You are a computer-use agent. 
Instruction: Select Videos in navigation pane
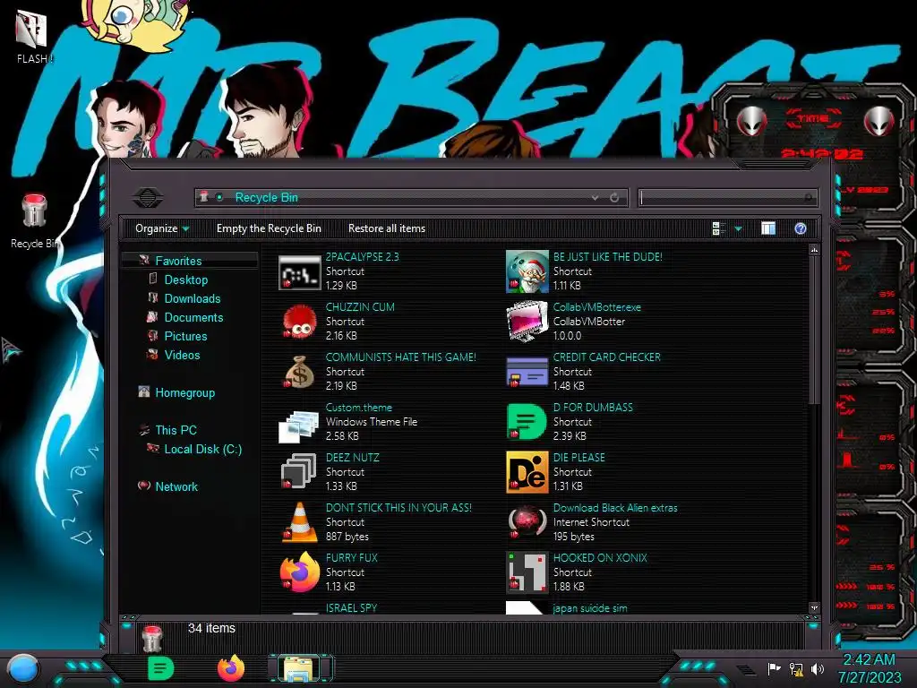182,355
